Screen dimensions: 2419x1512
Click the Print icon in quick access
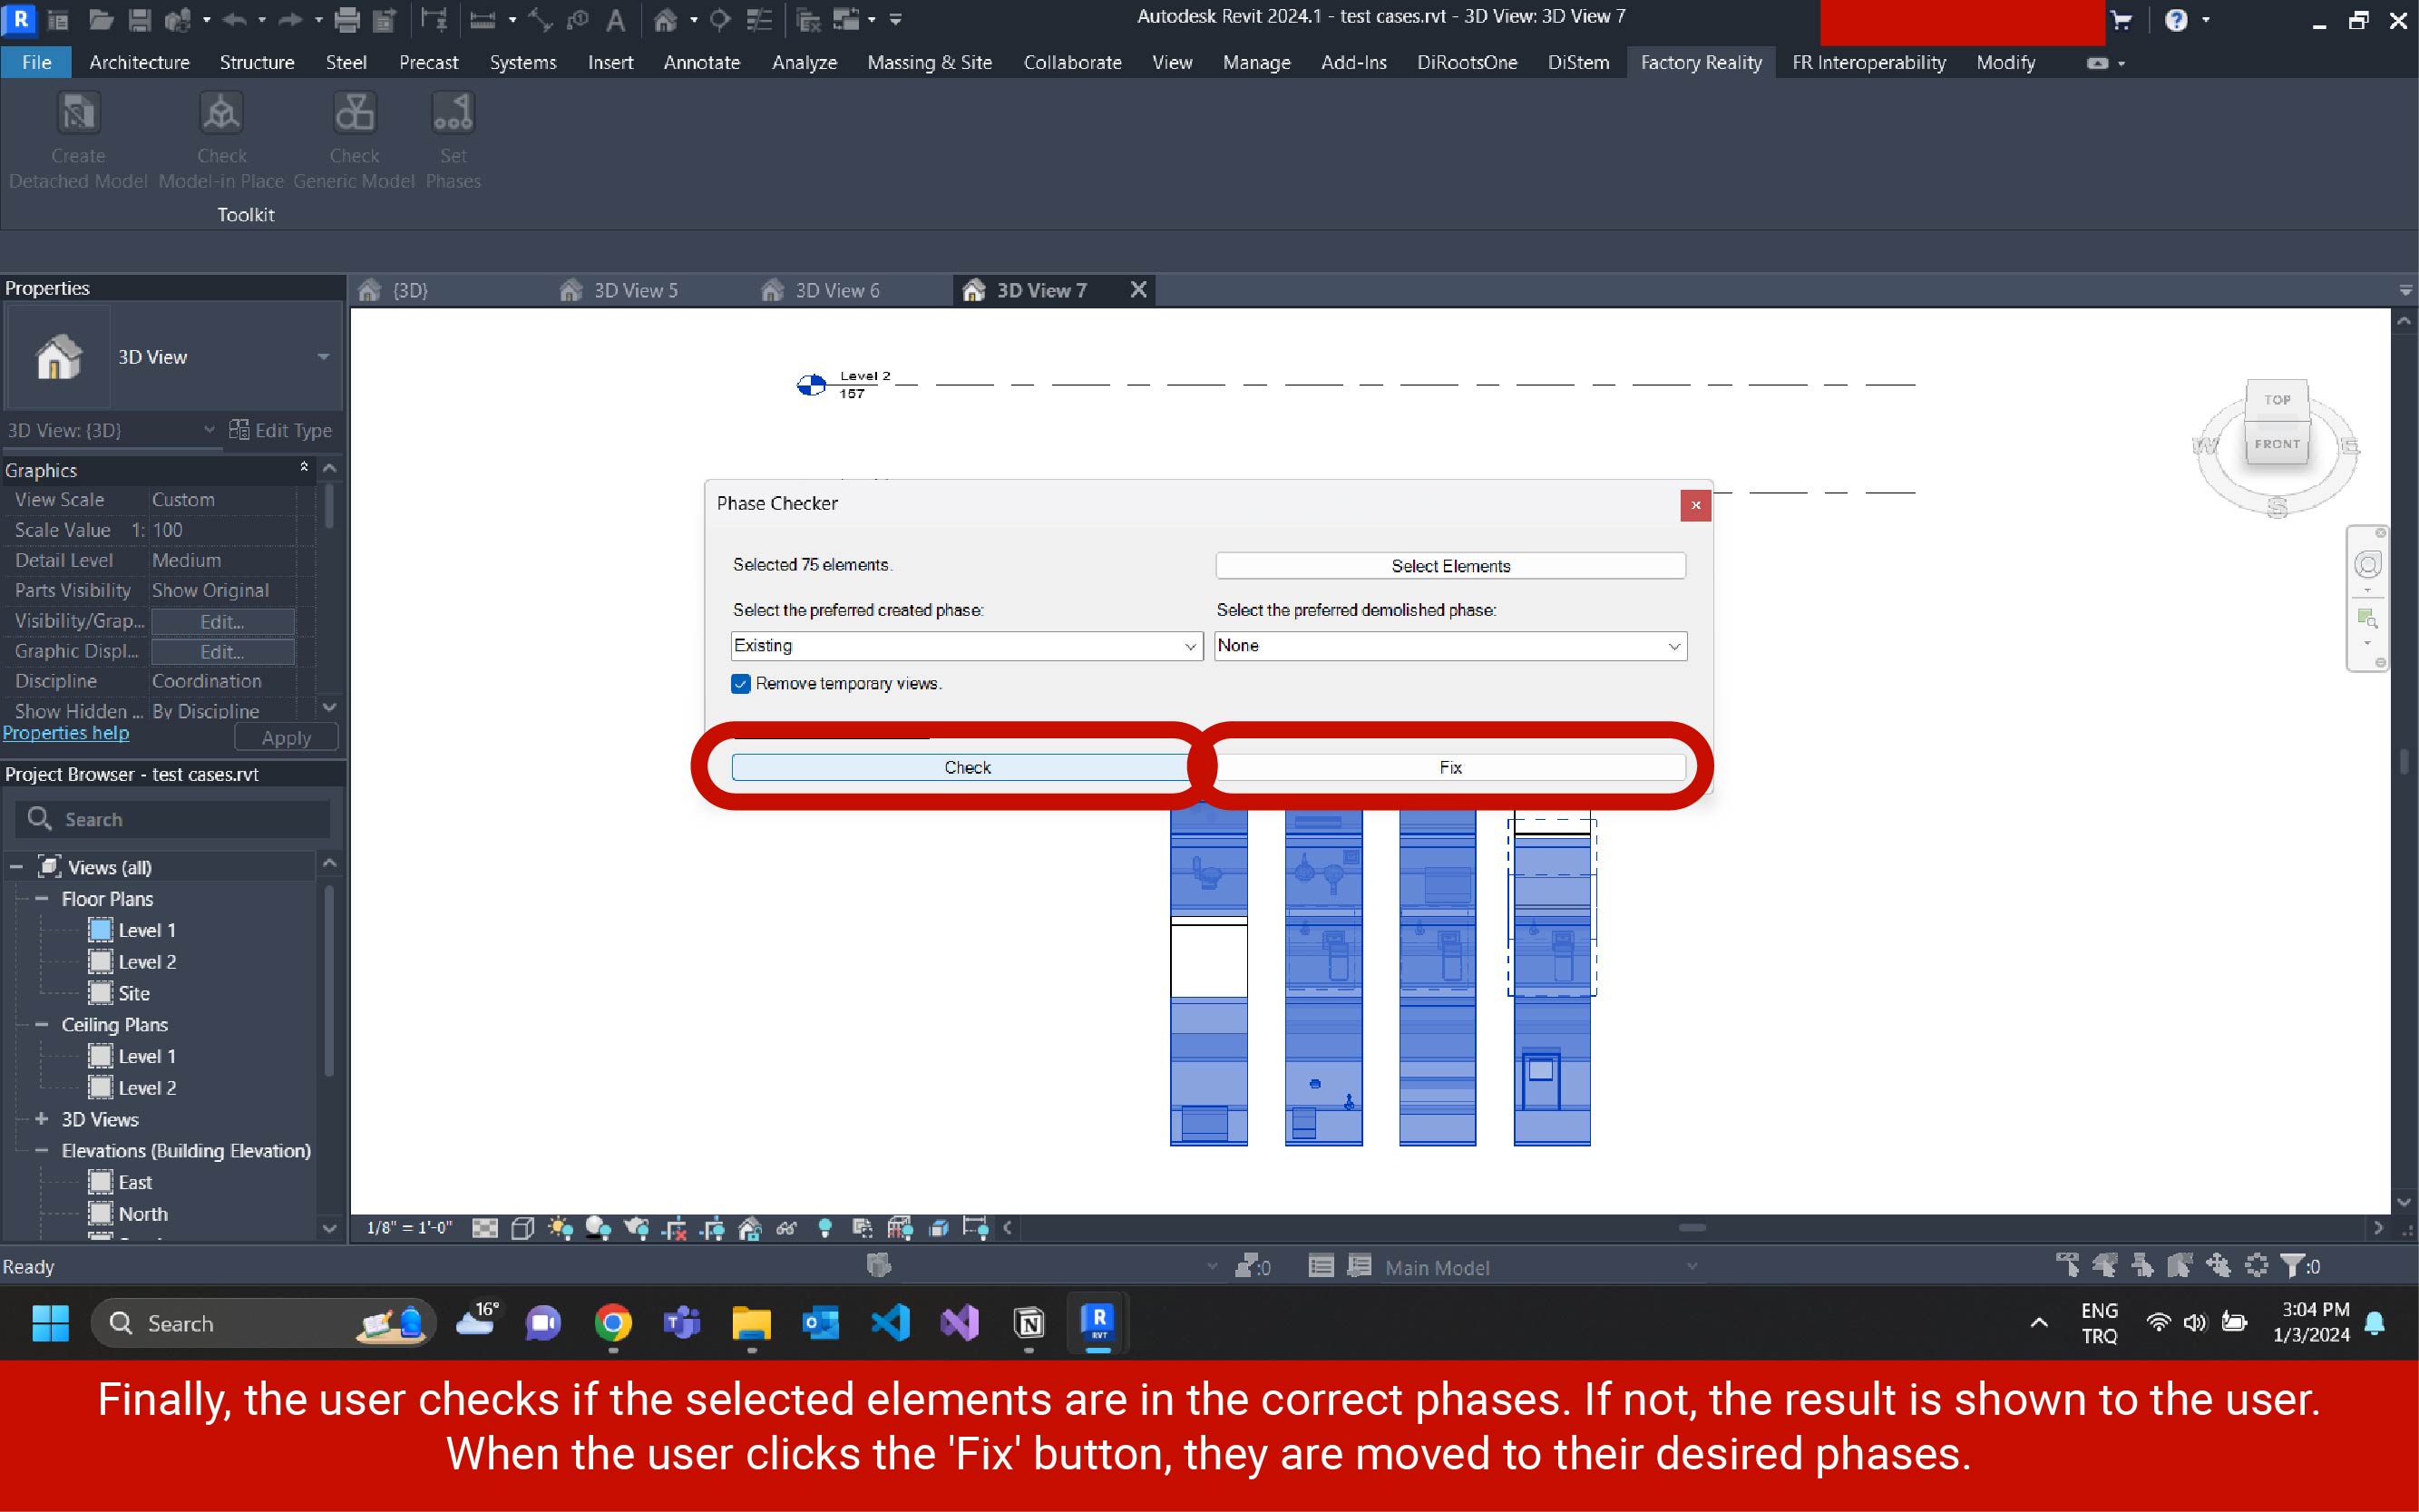[347, 19]
